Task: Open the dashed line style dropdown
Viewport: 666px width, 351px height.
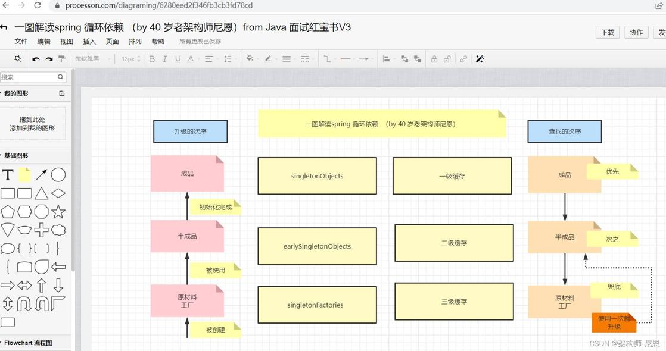Action: pos(305,59)
